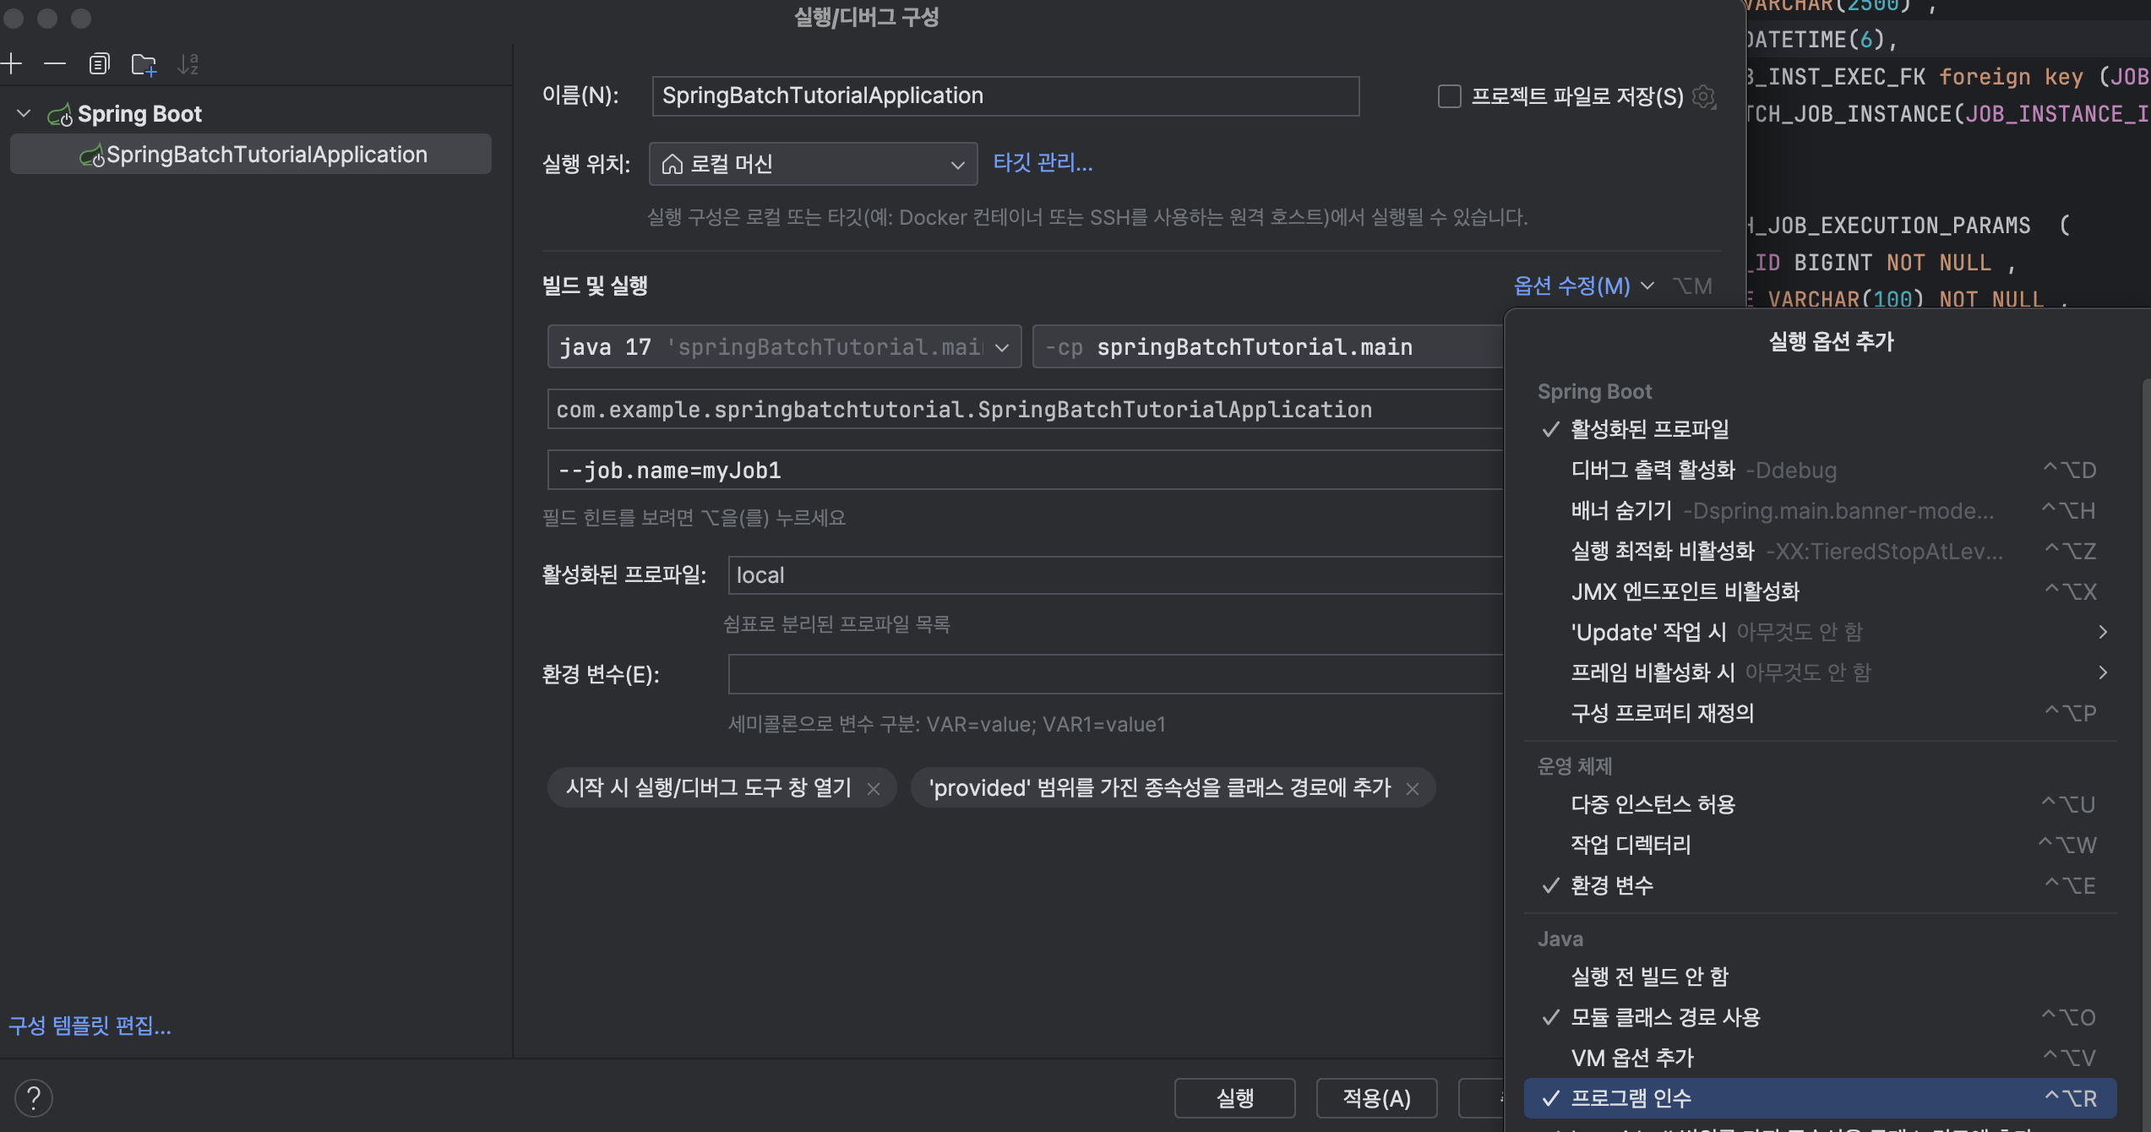Viewport: 2151px width, 1132px height.
Task: Click the sort configurations alphabetically icon
Action: point(188,63)
